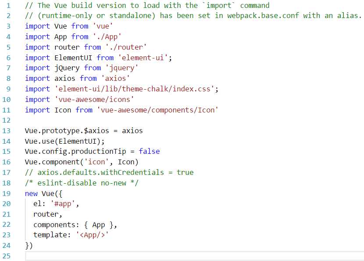Click the string 'vue' on line 3
The image size is (364, 261).
(x=103, y=26)
